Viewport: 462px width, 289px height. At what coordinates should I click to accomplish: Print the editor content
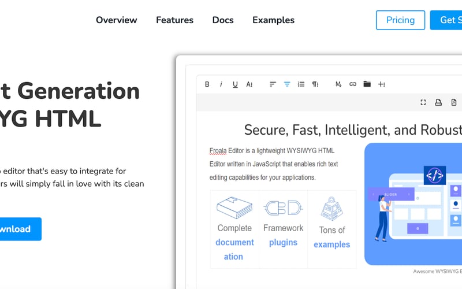438,102
